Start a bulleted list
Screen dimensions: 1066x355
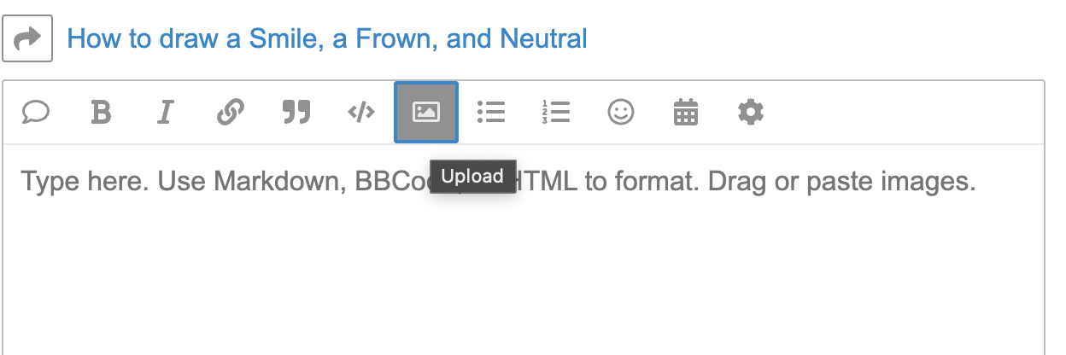pos(491,112)
